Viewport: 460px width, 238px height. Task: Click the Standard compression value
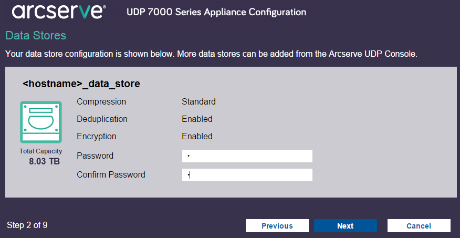pos(198,102)
